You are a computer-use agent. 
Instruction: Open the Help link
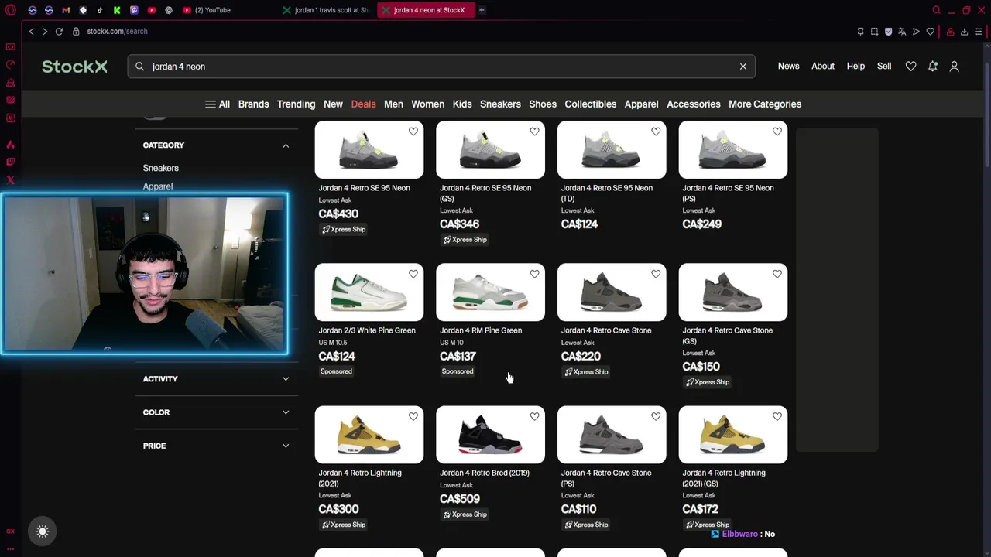point(856,67)
